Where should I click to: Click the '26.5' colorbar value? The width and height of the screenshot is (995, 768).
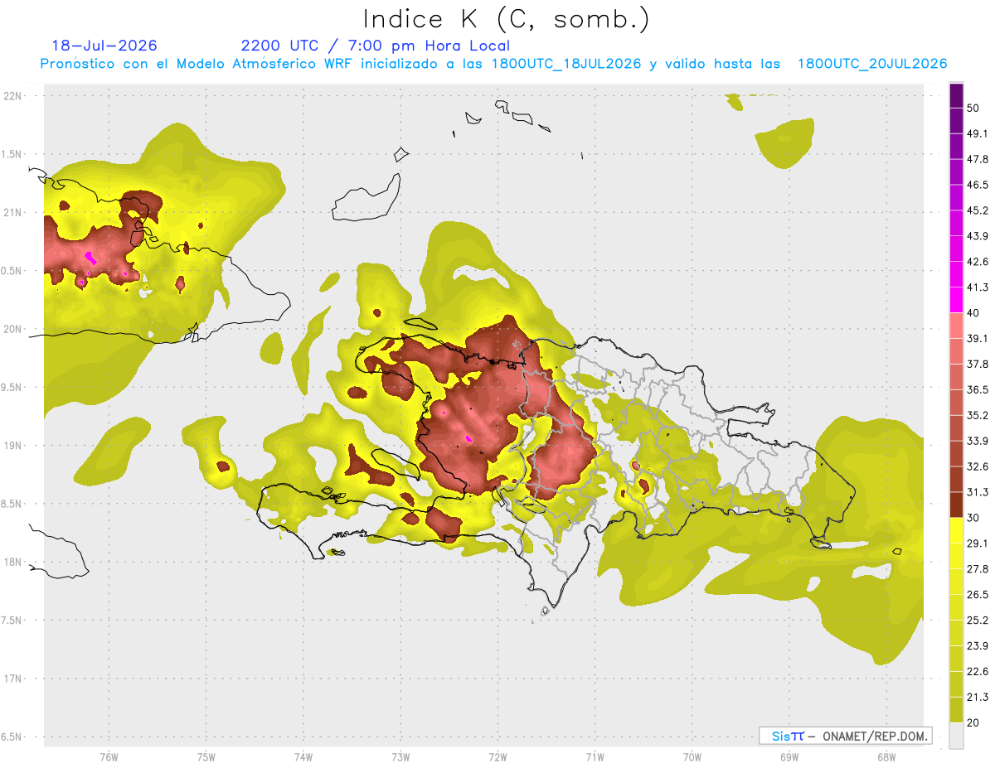click(978, 595)
